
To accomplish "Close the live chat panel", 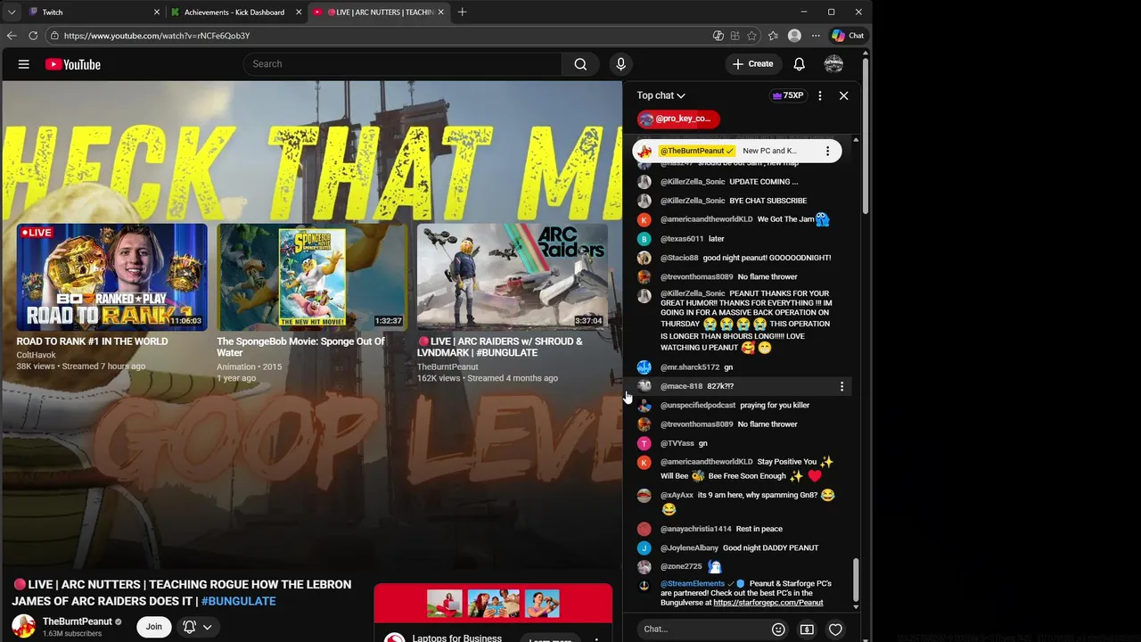I will coord(843,95).
